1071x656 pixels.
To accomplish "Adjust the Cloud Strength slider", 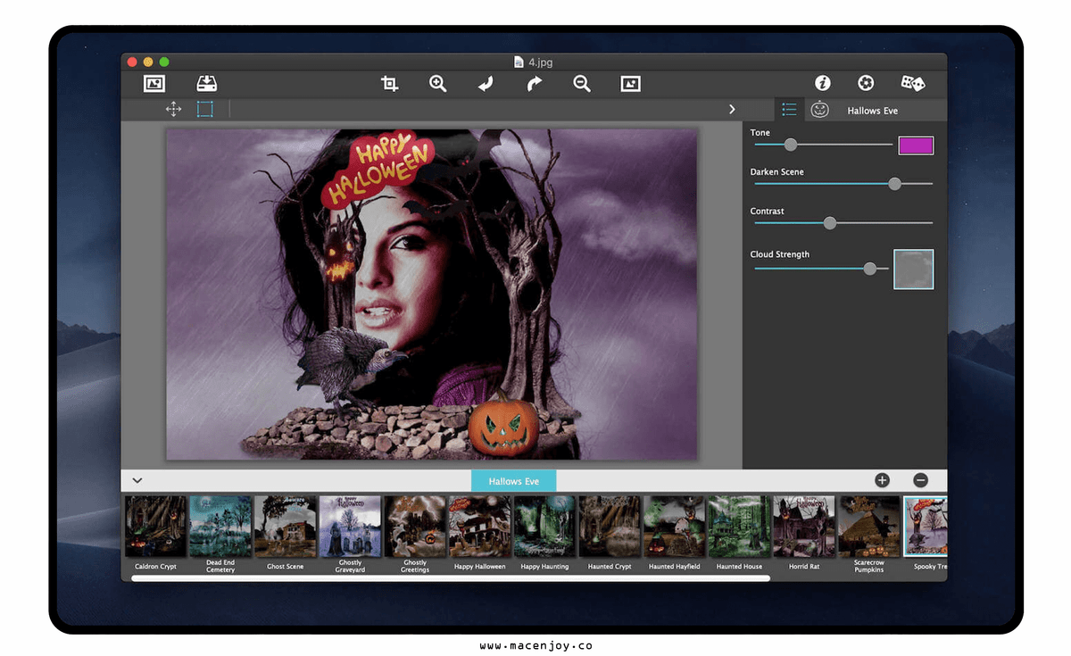I will pyautogui.click(x=869, y=268).
